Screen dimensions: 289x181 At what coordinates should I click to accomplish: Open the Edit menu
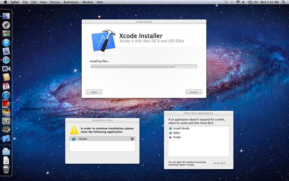(34, 2)
